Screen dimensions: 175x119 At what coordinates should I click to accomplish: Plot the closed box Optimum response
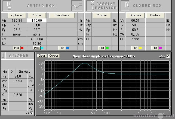[135, 48]
